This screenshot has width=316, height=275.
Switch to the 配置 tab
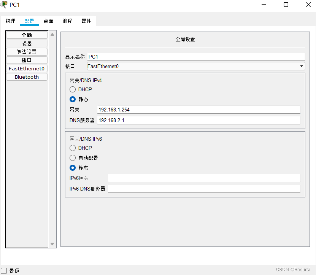coord(29,21)
